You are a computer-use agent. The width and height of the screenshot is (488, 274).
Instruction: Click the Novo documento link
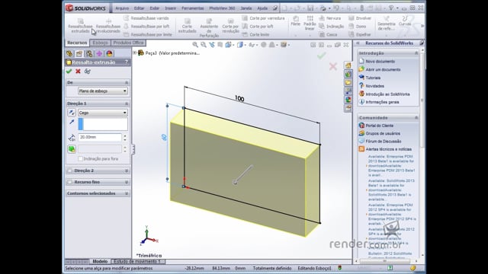pyautogui.click(x=380, y=62)
